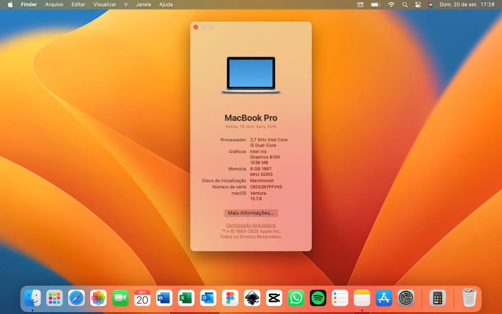Screen dimensions: 502x314
Task: Launch Inkscape from the Dock
Action: coord(252,298)
